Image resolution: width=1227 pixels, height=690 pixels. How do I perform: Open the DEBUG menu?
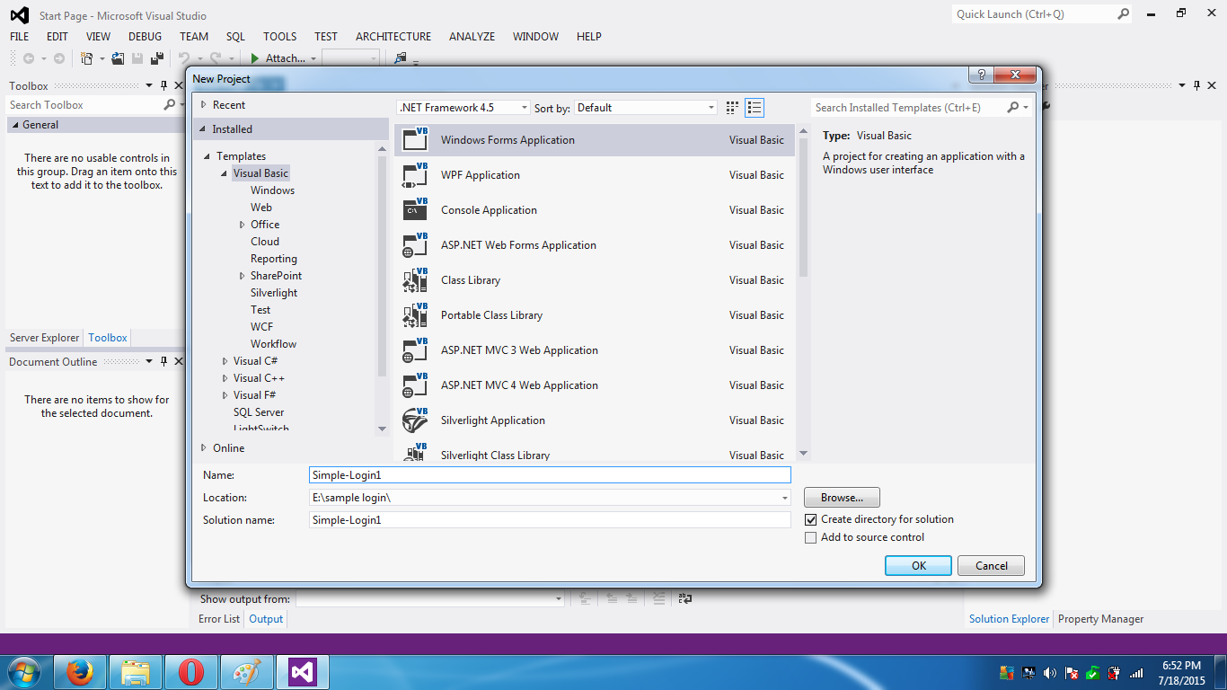(x=146, y=37)
